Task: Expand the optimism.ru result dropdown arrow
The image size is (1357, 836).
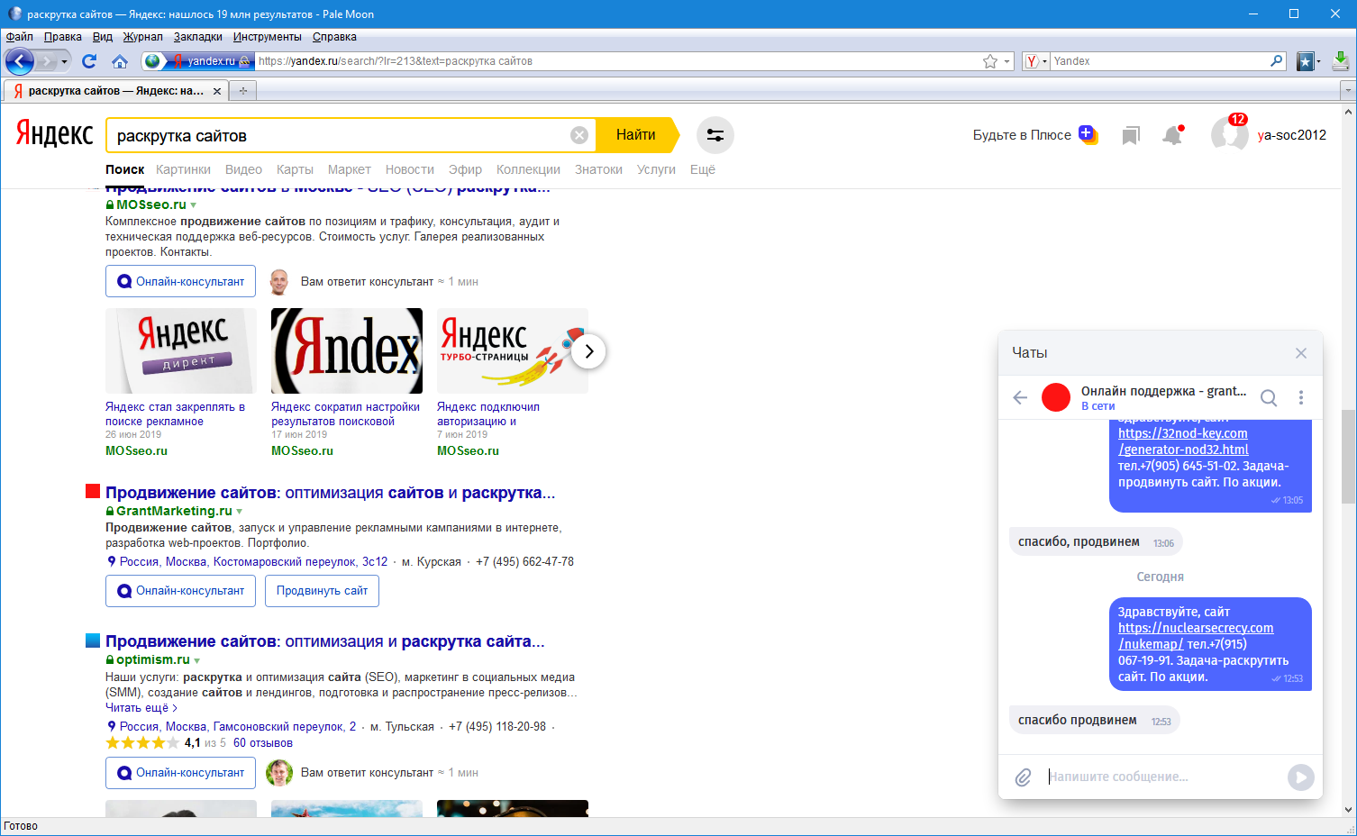Action: coord(196,660)
